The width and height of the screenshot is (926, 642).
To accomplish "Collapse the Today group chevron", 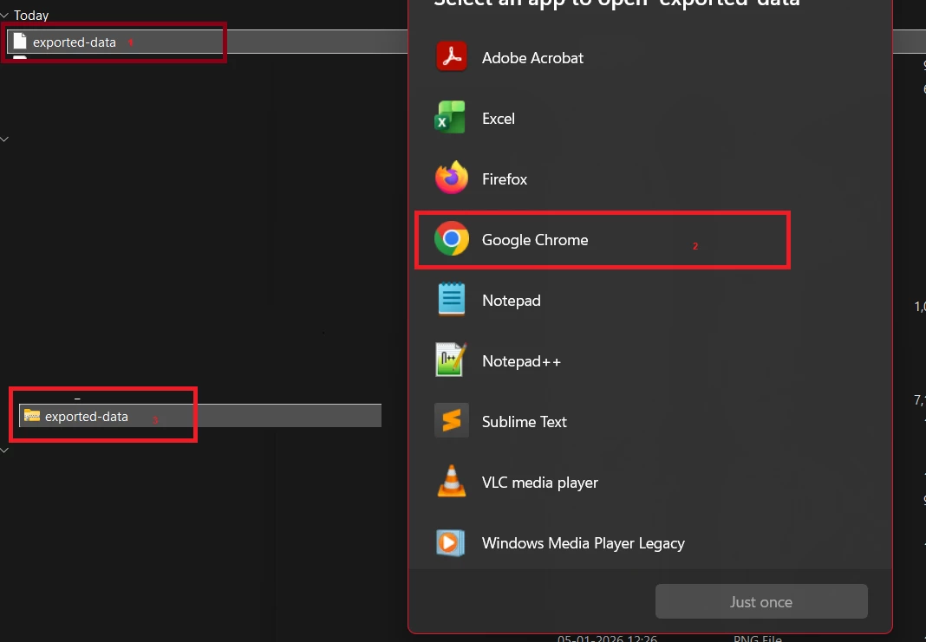I will [4, 16].
